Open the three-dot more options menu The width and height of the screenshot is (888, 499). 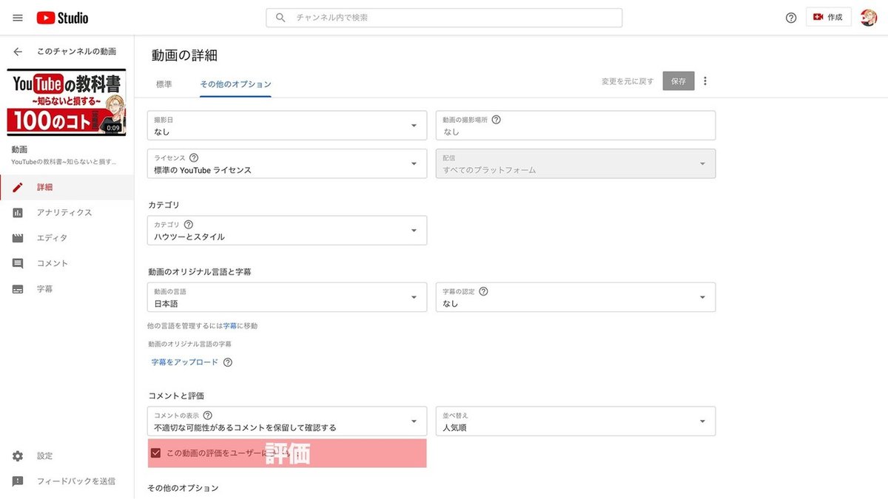(x=704, y=81)
